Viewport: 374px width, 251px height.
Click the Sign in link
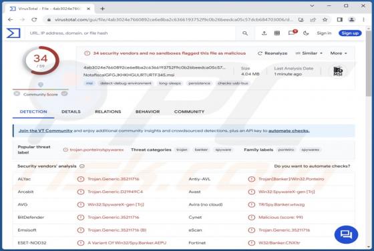tap(324, 33)
